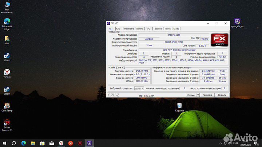Open File Explorer from the taskbar

tap(33, 143)
